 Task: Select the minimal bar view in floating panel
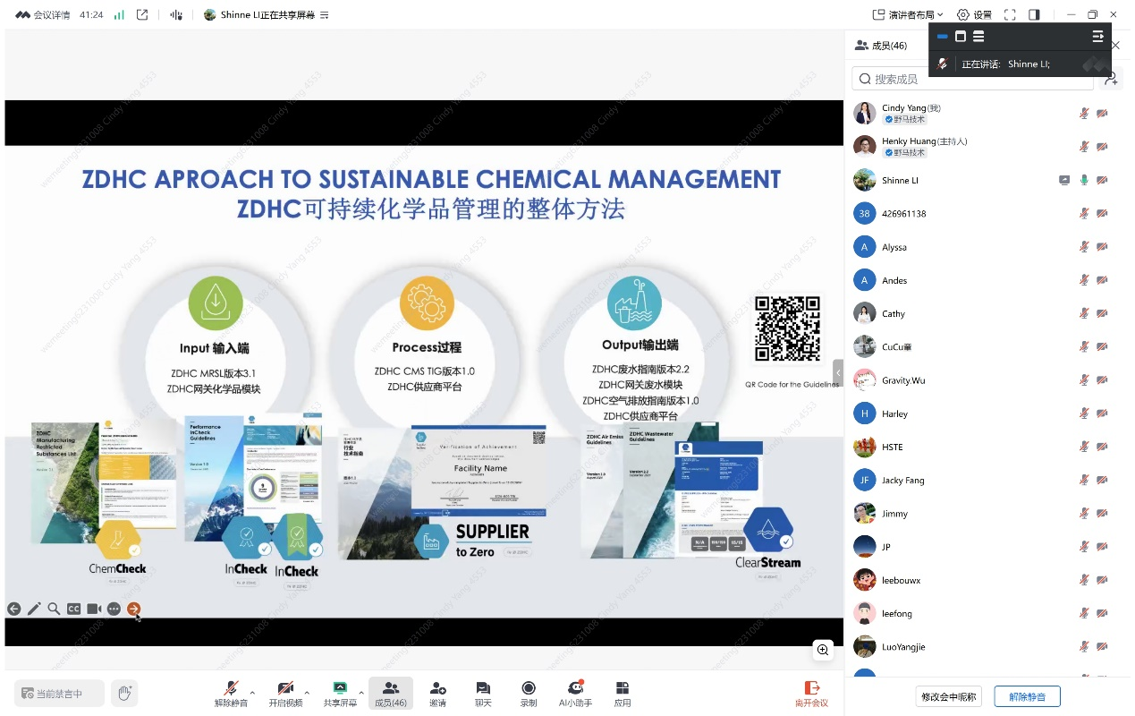942,37
